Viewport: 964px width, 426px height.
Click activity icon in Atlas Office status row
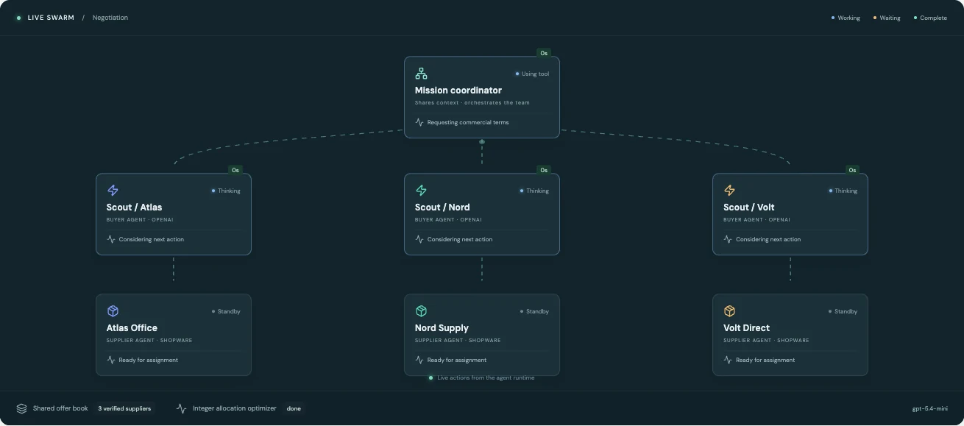111,360
